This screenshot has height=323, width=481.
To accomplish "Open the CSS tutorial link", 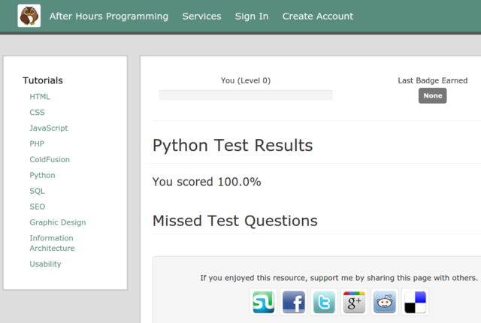I will (x=37, y=113).
